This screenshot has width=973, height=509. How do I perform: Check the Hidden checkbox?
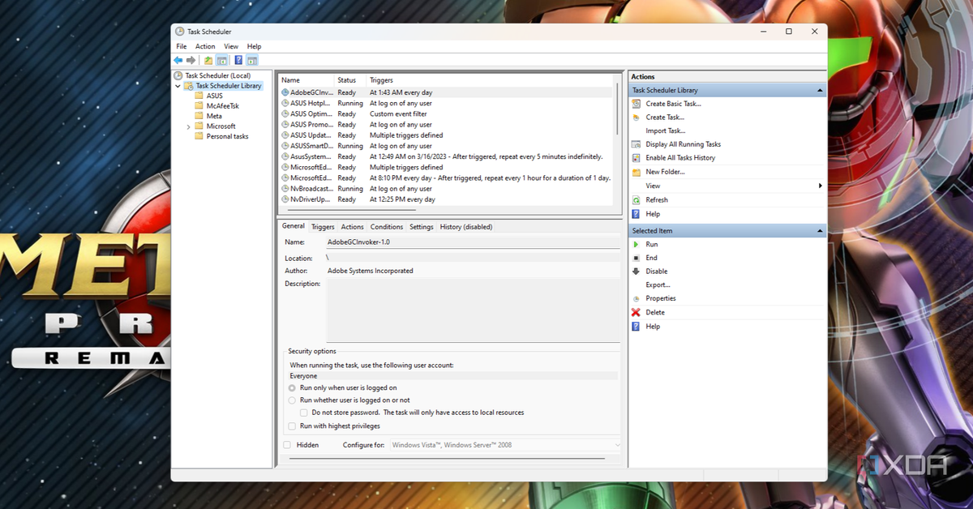(287, 445)
